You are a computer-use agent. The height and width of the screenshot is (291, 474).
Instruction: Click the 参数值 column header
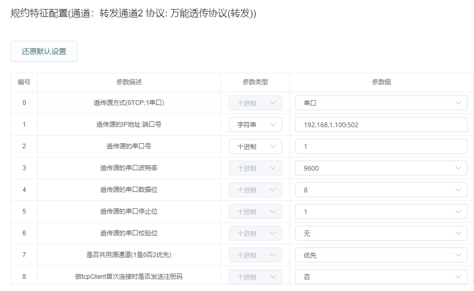[x=381, y=82]
